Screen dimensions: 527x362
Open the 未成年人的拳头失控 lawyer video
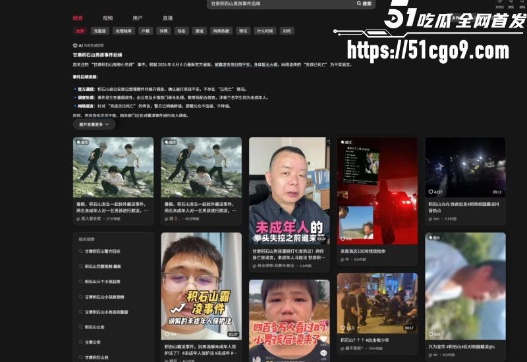(x=289, y=190)
